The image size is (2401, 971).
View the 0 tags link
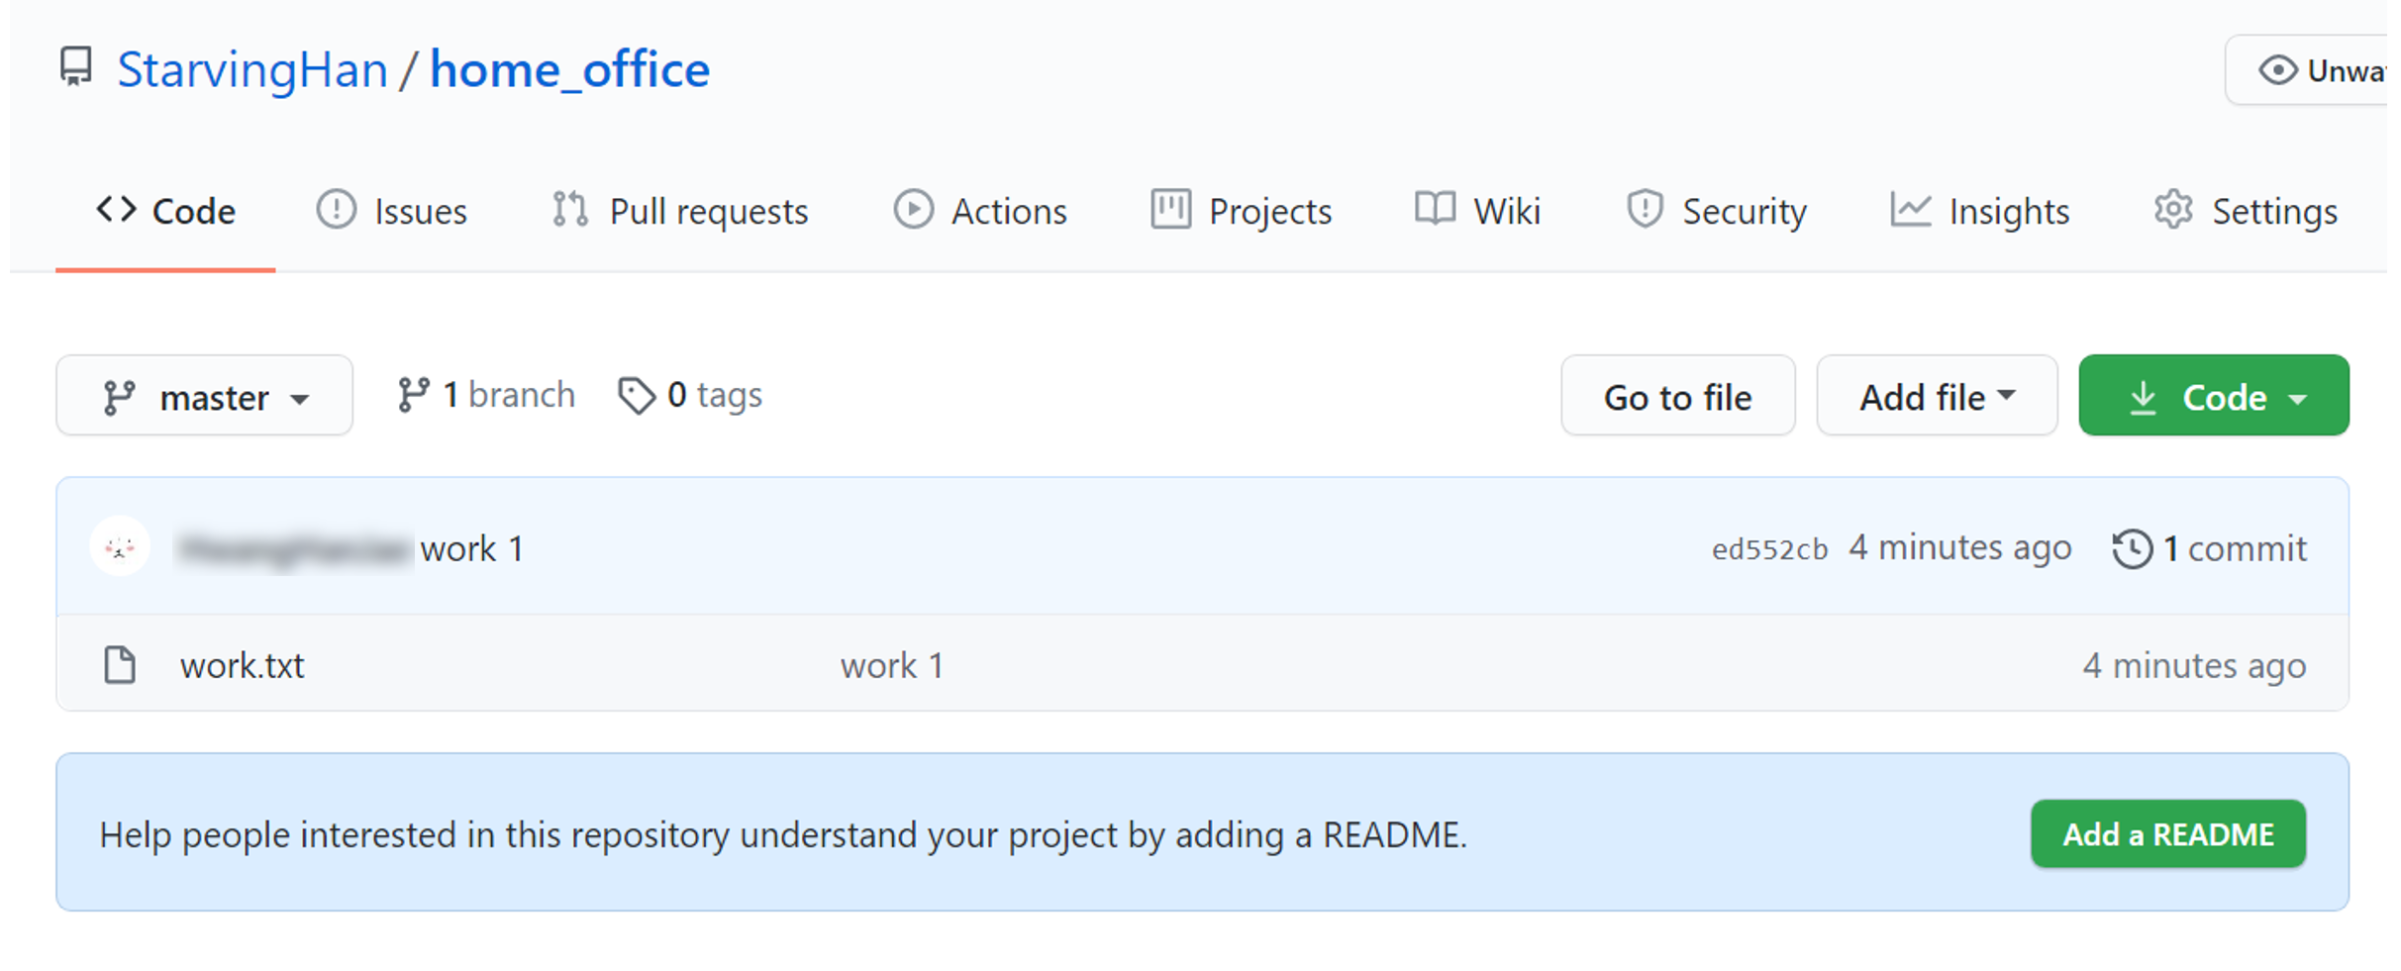pyautogui.click(x=690, y=395)
